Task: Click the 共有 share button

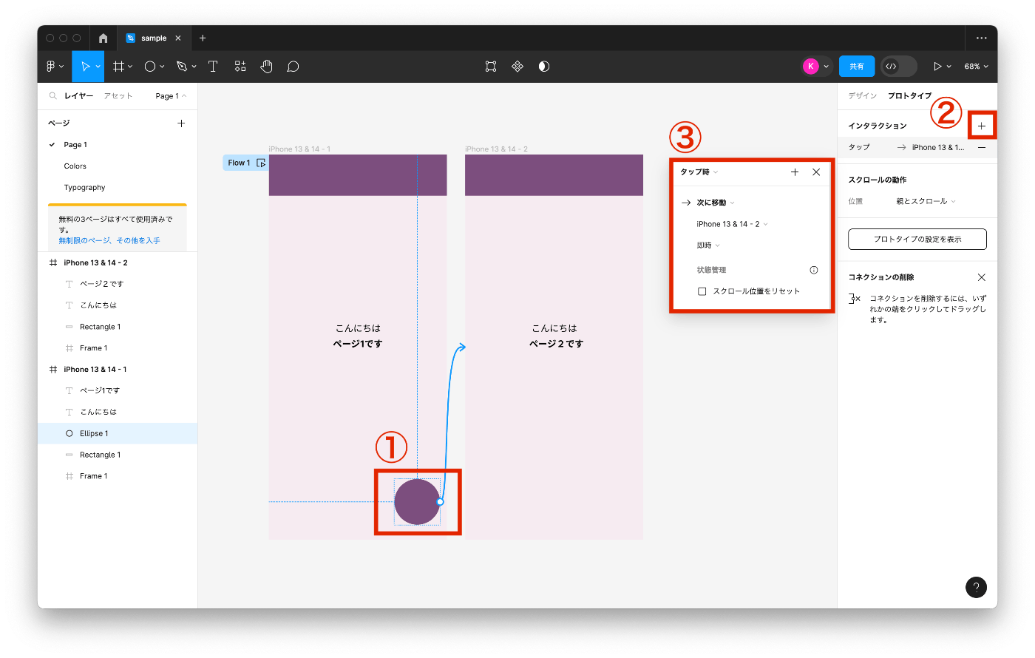Action: point(857,67)
